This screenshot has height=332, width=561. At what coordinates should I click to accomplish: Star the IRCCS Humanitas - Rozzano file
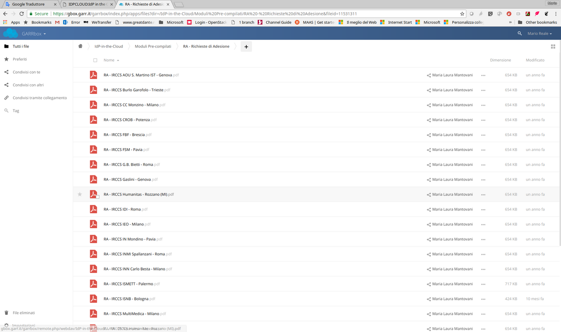click(80, 194)
